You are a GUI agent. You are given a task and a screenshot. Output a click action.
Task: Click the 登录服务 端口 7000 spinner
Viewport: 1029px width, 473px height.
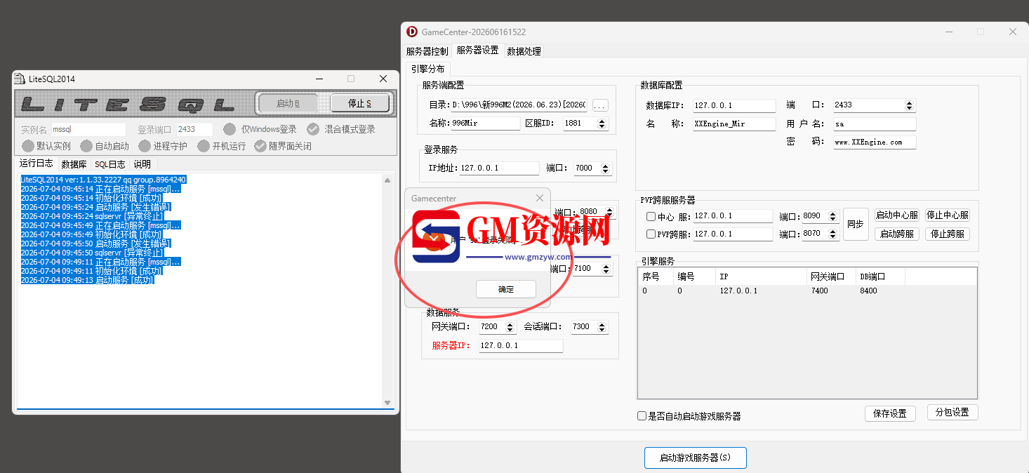pyautogui.click(x=606, y=168)
